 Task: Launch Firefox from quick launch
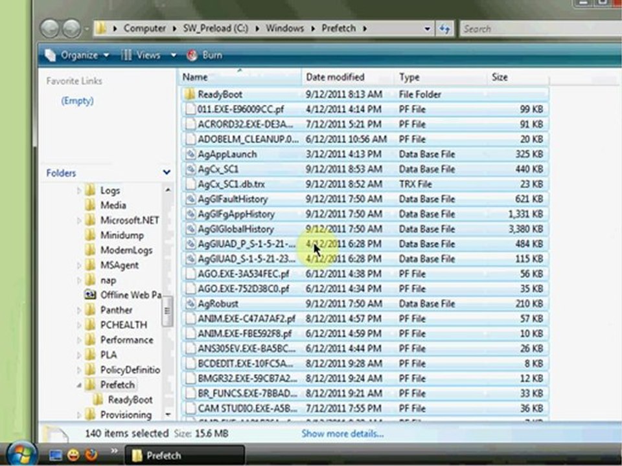[91, 455]
